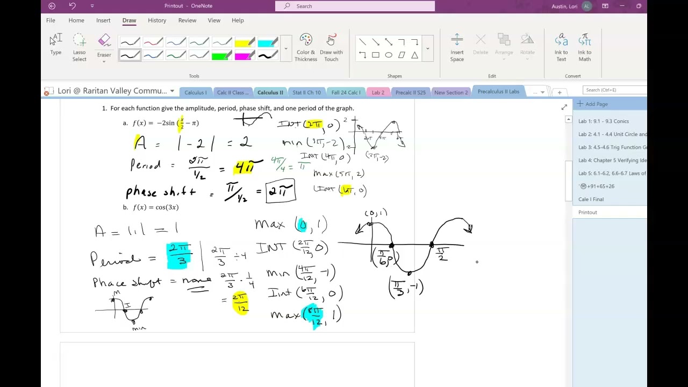688x387 pixels.
Task: Choose the straight line shape
Action: [363, 42]
